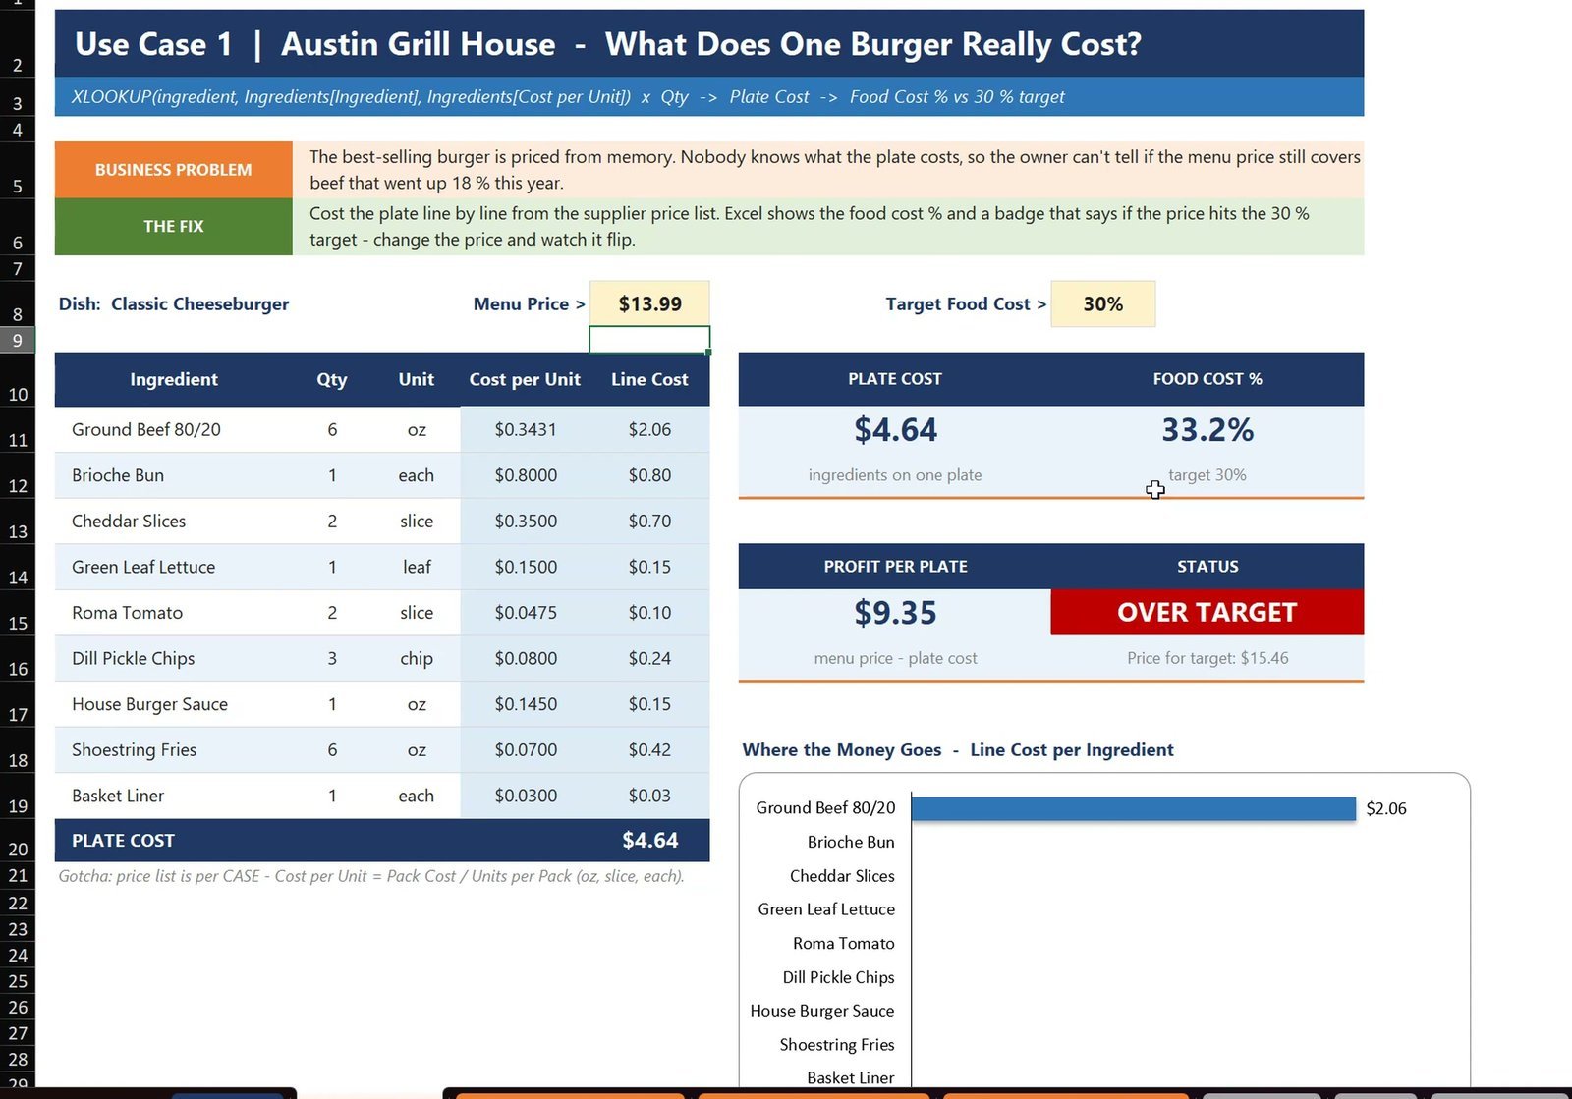Click the 'Menu Price >' label
The height and width of the screenshot is (1099, 1572).
(x=529, y=304)
